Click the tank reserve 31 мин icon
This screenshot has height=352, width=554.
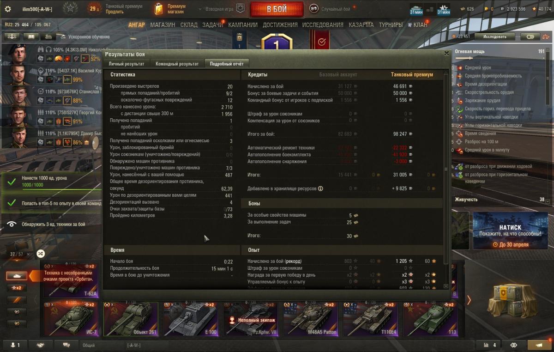point(416,9)
